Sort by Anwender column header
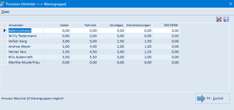Screen dimensions: 234x110 (25, 25)
